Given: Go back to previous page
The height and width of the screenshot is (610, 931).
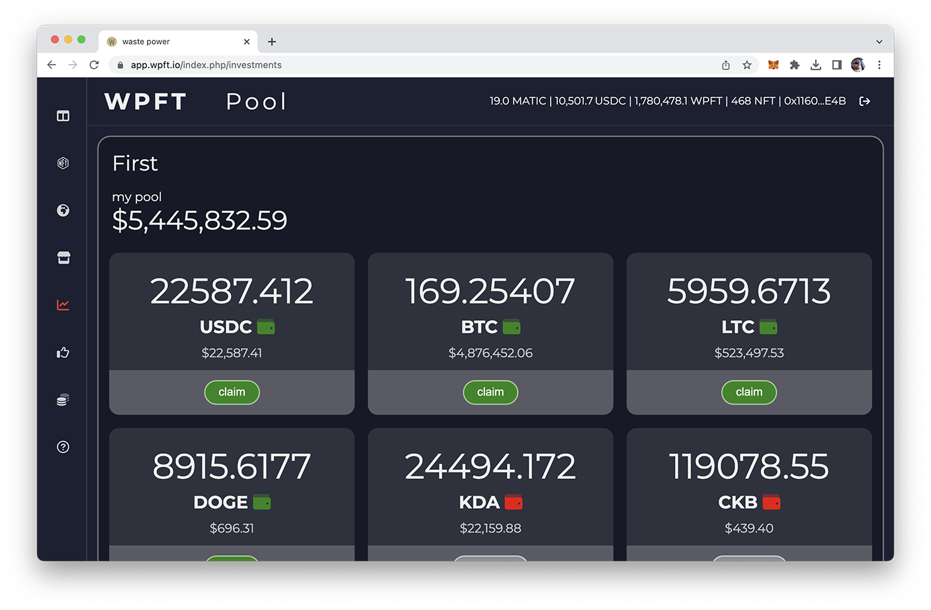Looking at the screenshot, I should click(52, 65).
